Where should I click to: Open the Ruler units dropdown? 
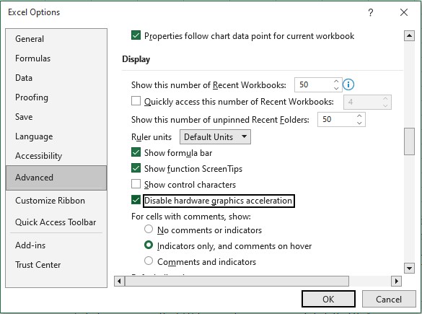coord(215,137)
